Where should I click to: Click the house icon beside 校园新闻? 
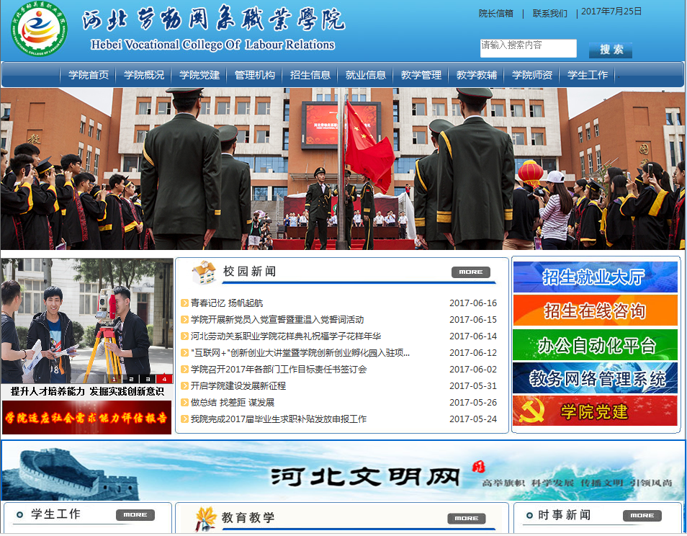204,272
